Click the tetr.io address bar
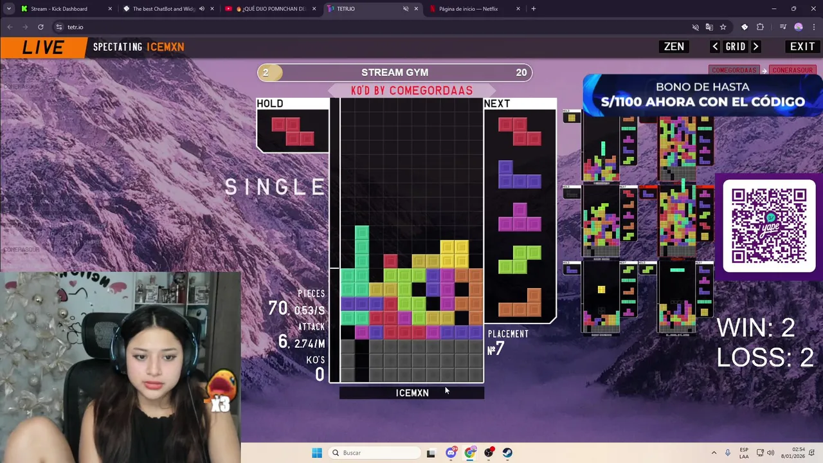The image size is (823, 463). [373, 27]
